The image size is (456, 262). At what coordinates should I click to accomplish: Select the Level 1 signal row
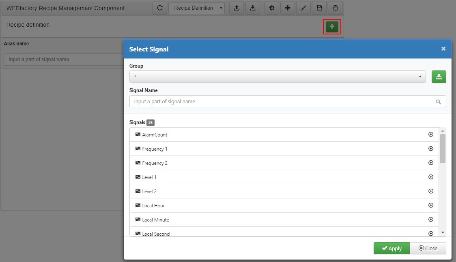284,177
